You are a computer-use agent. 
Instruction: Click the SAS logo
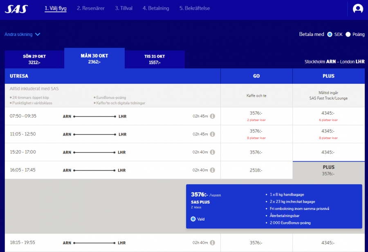[x=16, y=9]
